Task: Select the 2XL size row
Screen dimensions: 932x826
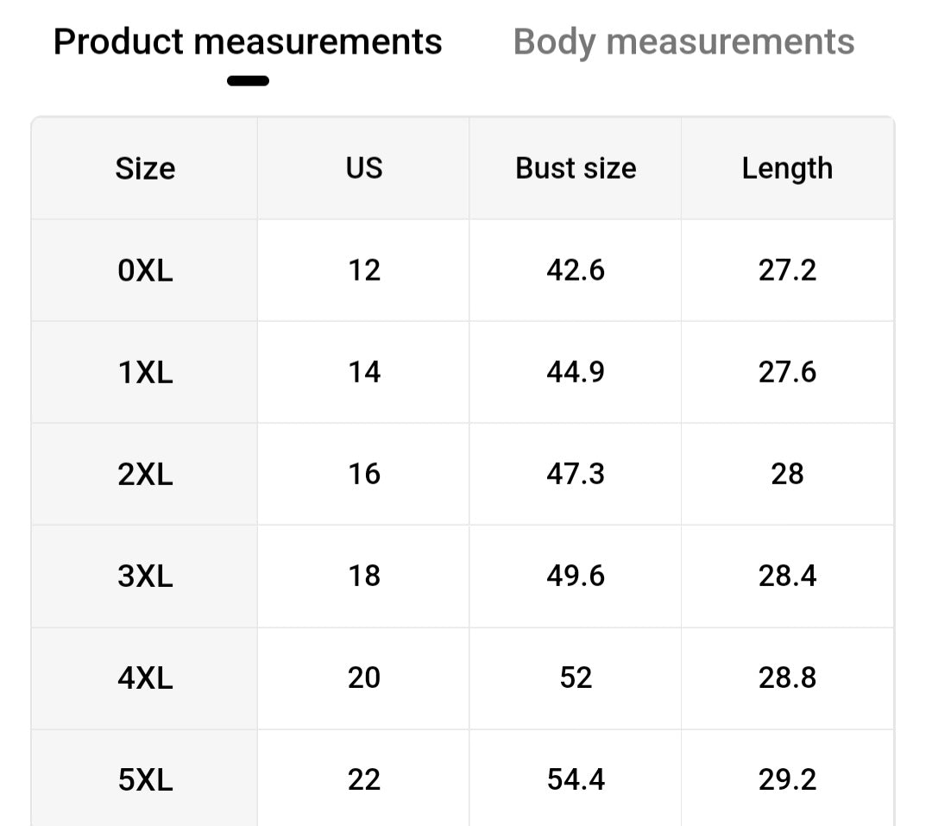Action: 144,474
